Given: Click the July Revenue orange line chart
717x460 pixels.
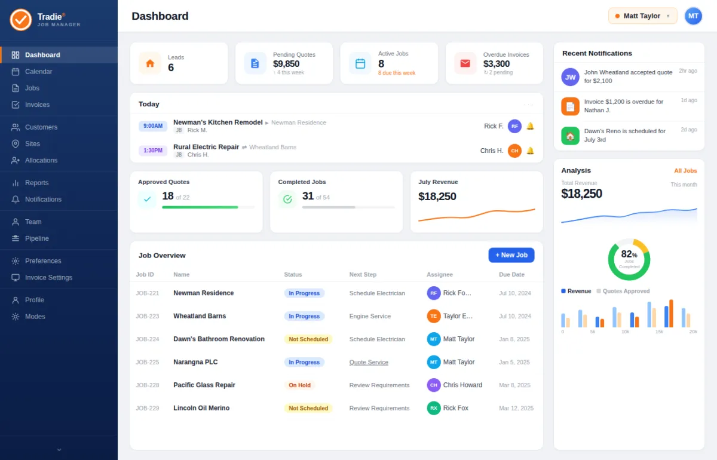Looking at the screenshot, I should pos(477,215).
